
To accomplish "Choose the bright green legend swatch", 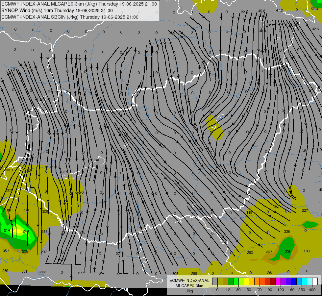I will (236, 281).
